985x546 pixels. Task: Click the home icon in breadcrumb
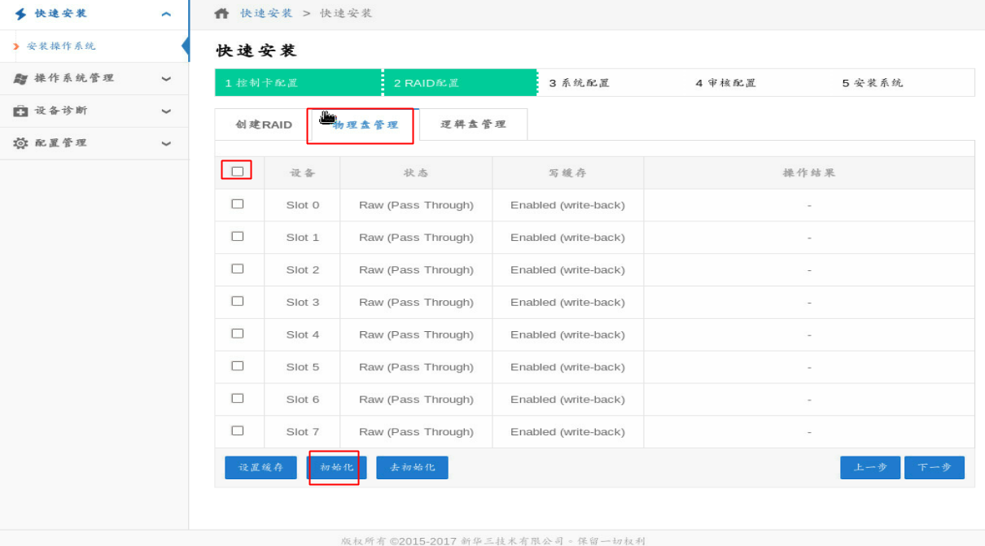click(221, 14)
